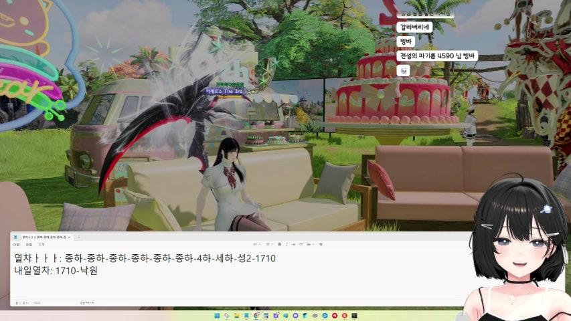Click the emoji-only chat message bubble
The width and height of the screenshot is (571, 321).
tap(404, 70)
